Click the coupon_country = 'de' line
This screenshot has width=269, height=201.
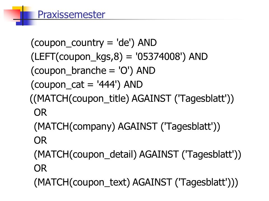click(x=94, y=43)
